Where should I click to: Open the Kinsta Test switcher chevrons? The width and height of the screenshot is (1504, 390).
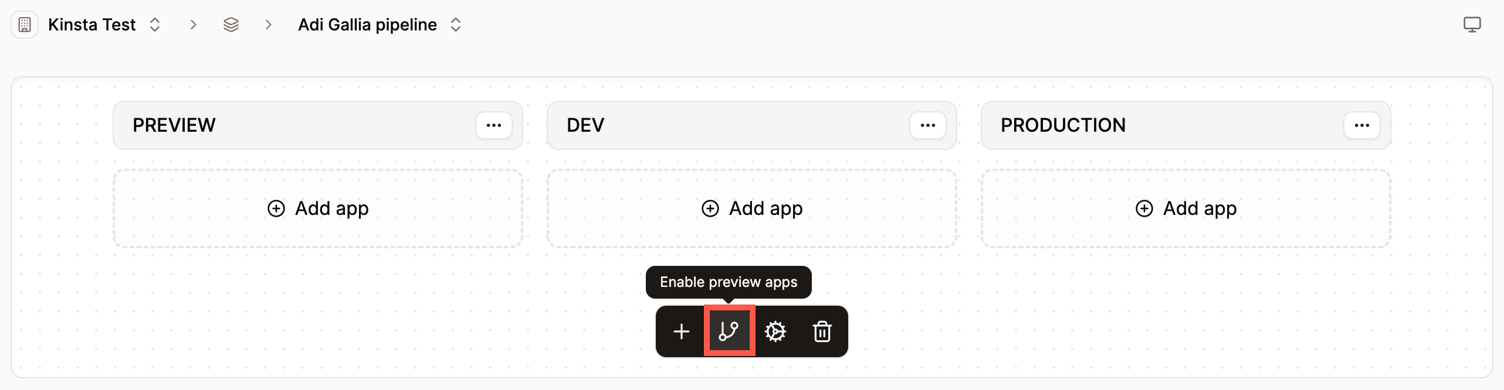(x=154, y=25)
